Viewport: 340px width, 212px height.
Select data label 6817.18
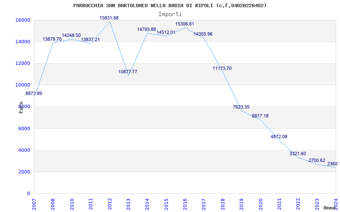tap(260, 116)
